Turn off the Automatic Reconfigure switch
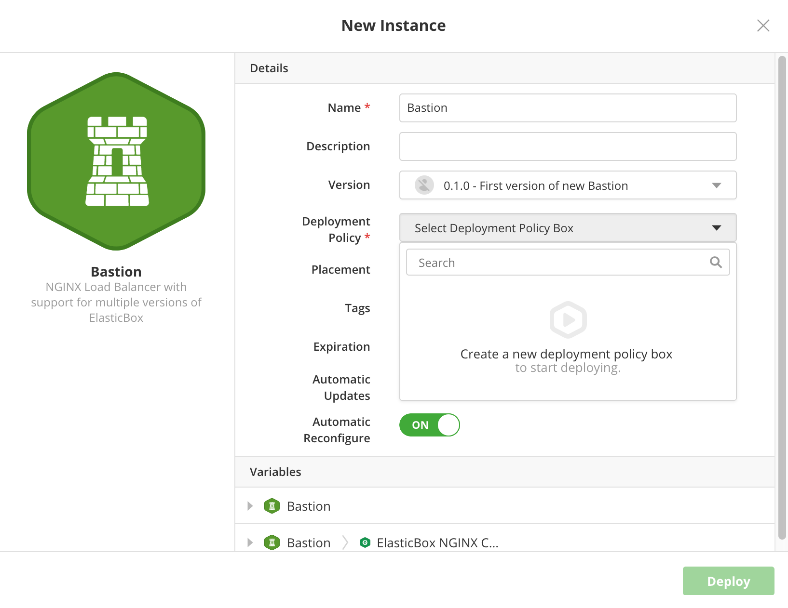Screen dimensions: 788x608 pos(430,425)
